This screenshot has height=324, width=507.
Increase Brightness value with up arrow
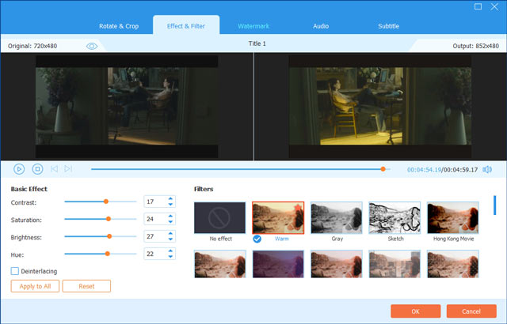pyautogui.click(x=170, y=234)
